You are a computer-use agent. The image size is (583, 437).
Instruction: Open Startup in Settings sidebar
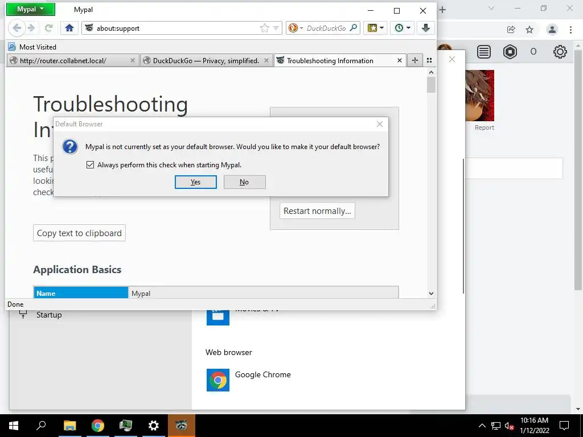49,315
